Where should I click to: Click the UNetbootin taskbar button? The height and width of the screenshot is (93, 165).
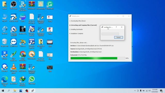click(32, 91)
